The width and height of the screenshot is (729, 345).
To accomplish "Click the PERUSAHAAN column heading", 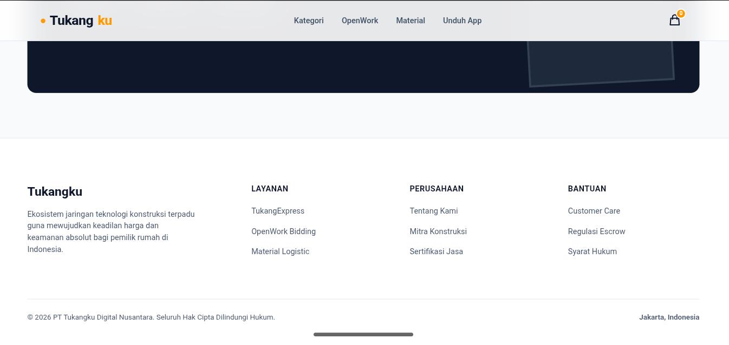I will (437, 189).
